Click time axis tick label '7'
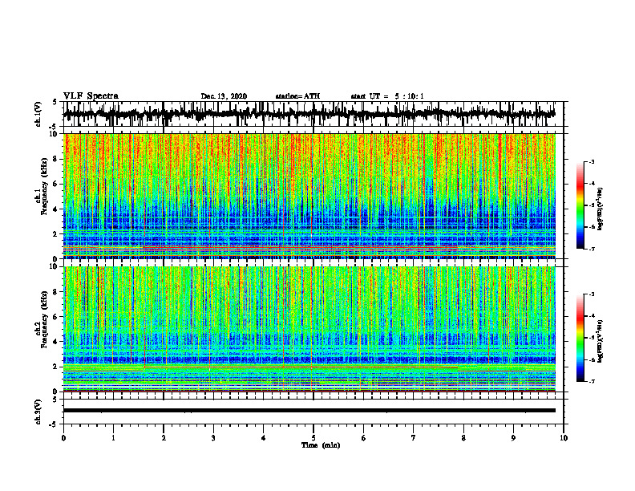The height and width of the screenshot is (491, 635). [414, 438]
